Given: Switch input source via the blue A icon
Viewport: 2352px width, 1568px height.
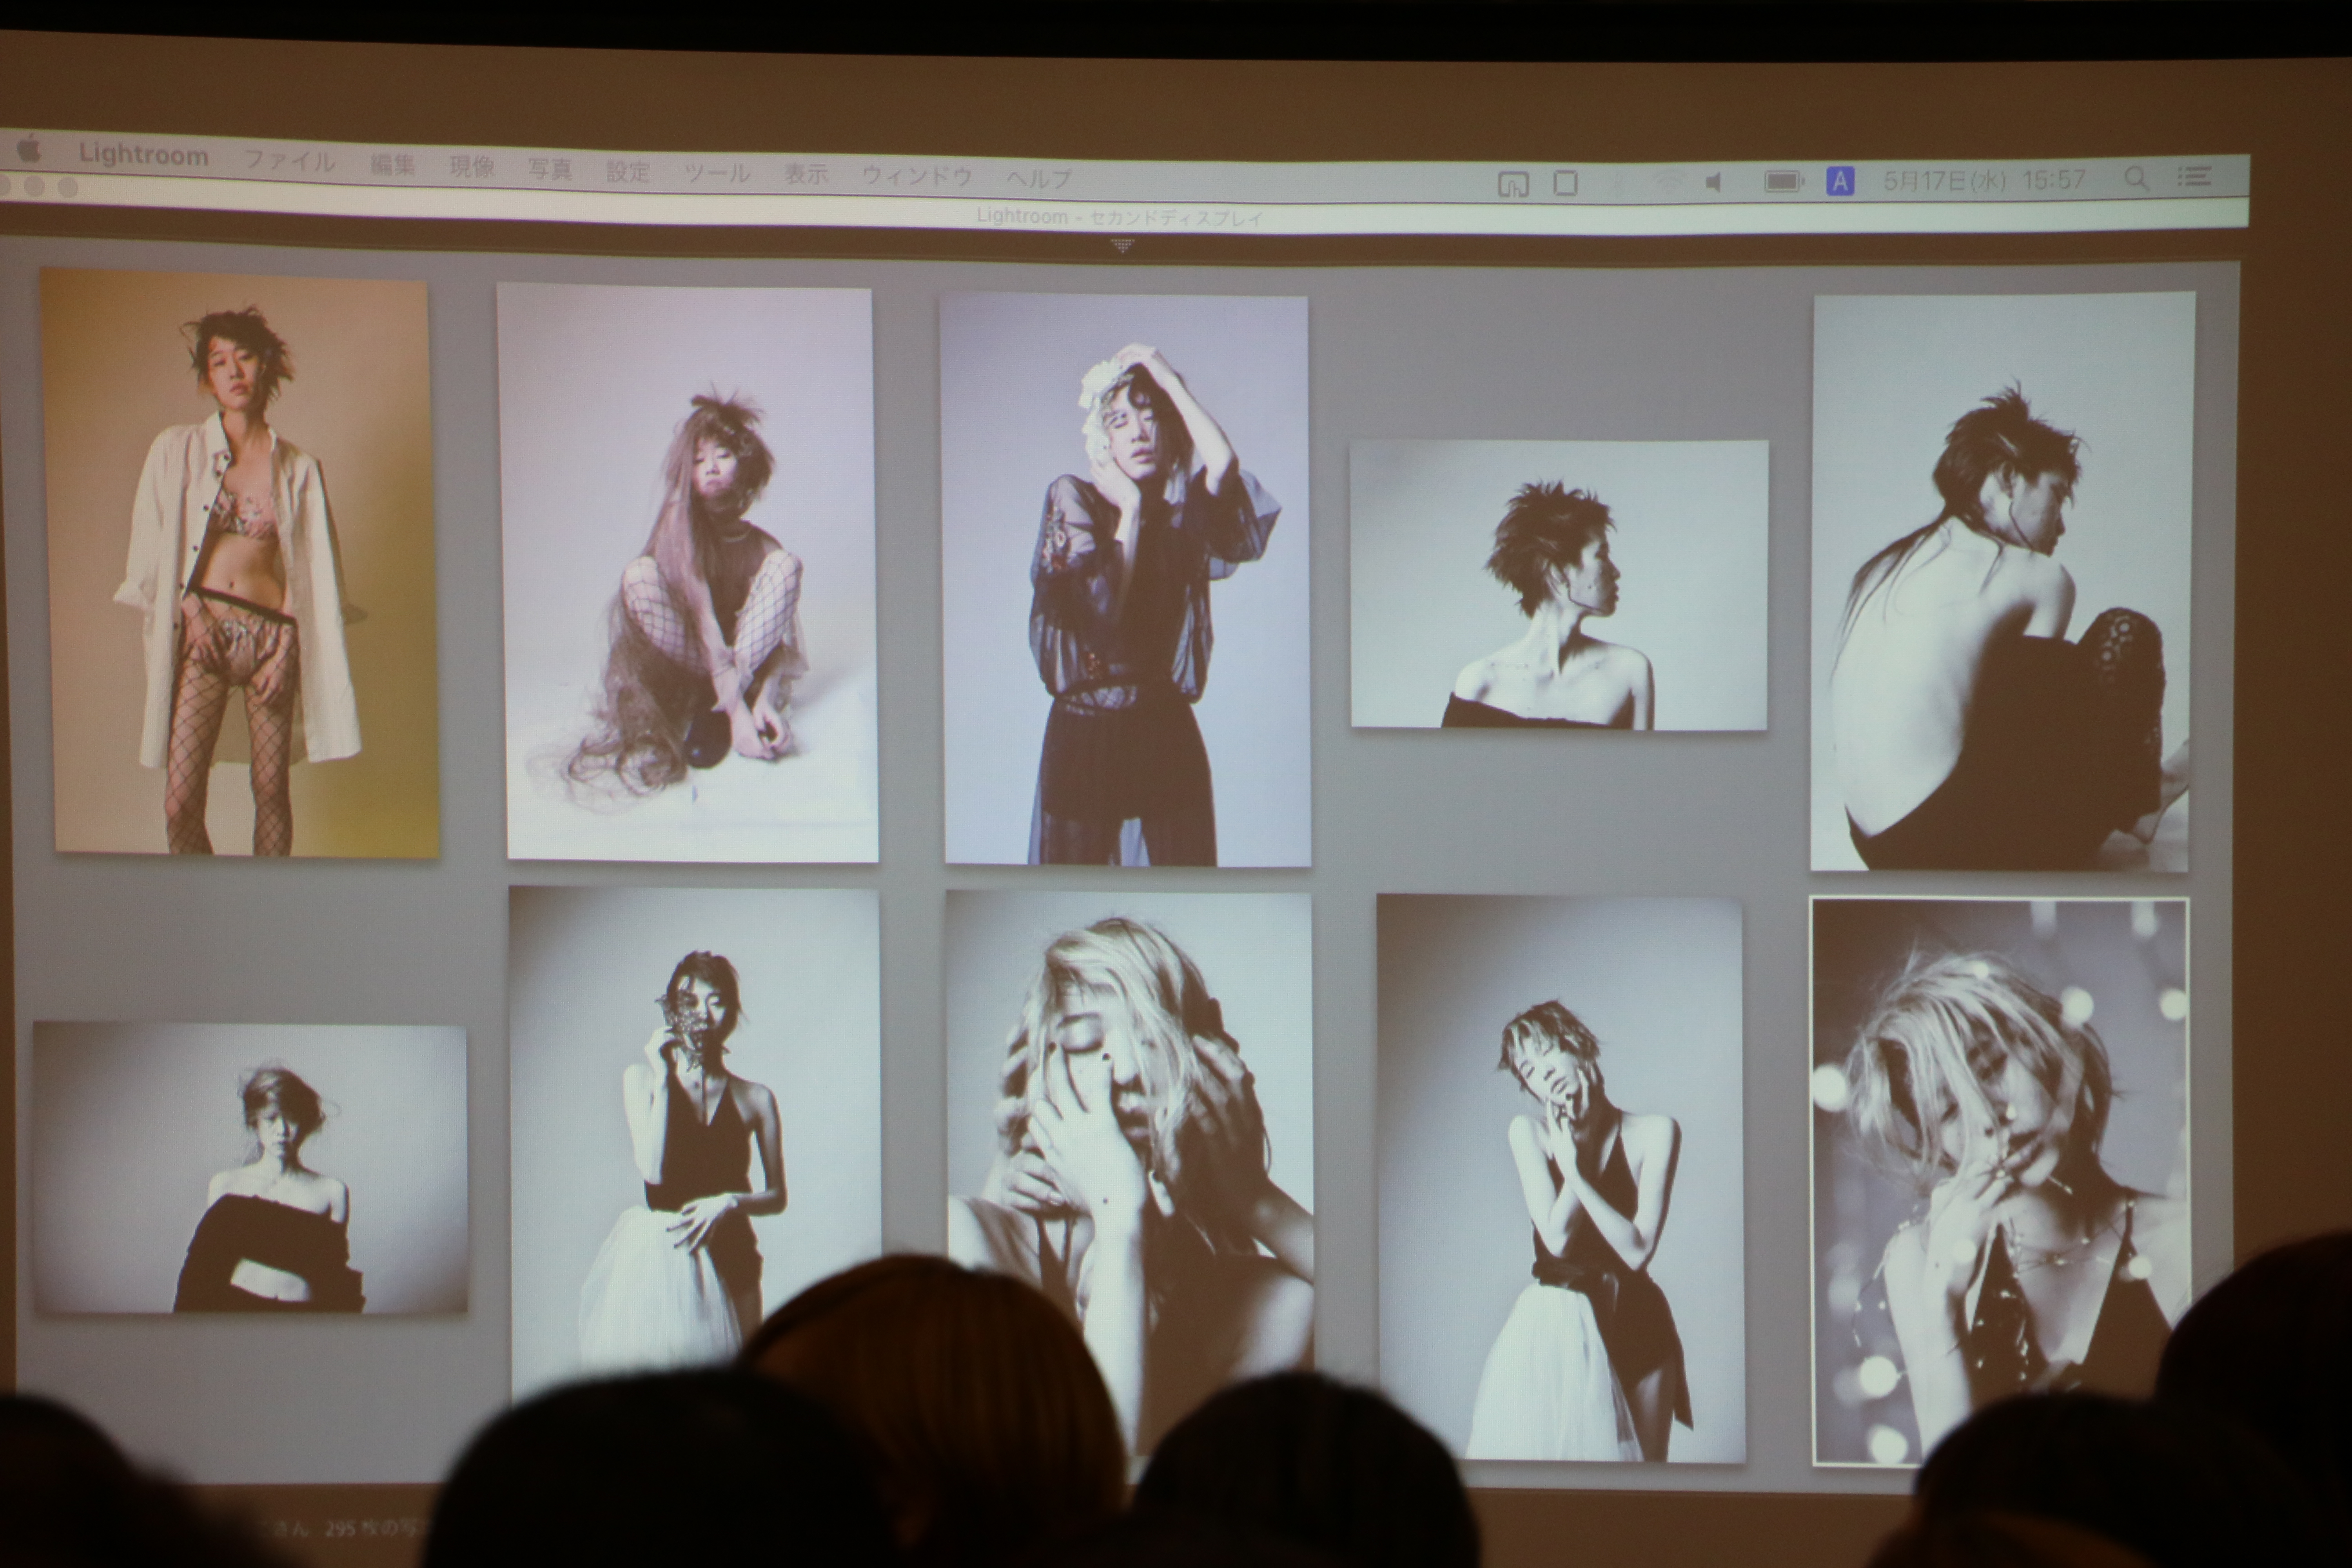Looking at the screenshot, I should click(x=1840, y=181).
